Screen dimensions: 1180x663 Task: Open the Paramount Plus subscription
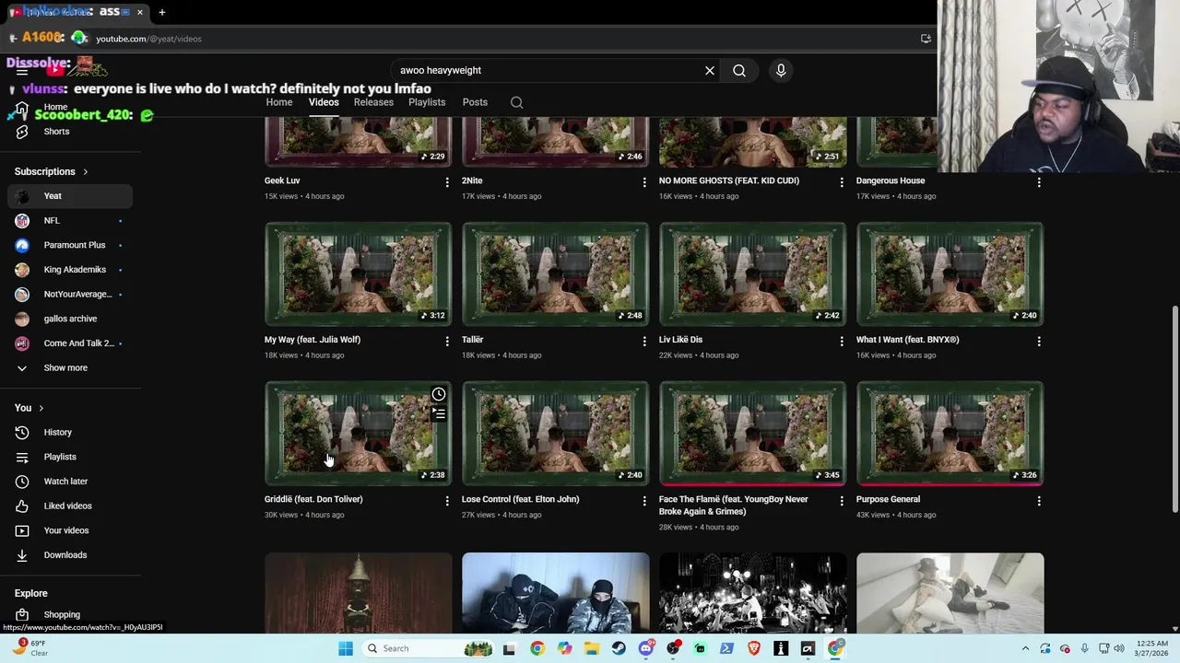(x=70, y=245)
